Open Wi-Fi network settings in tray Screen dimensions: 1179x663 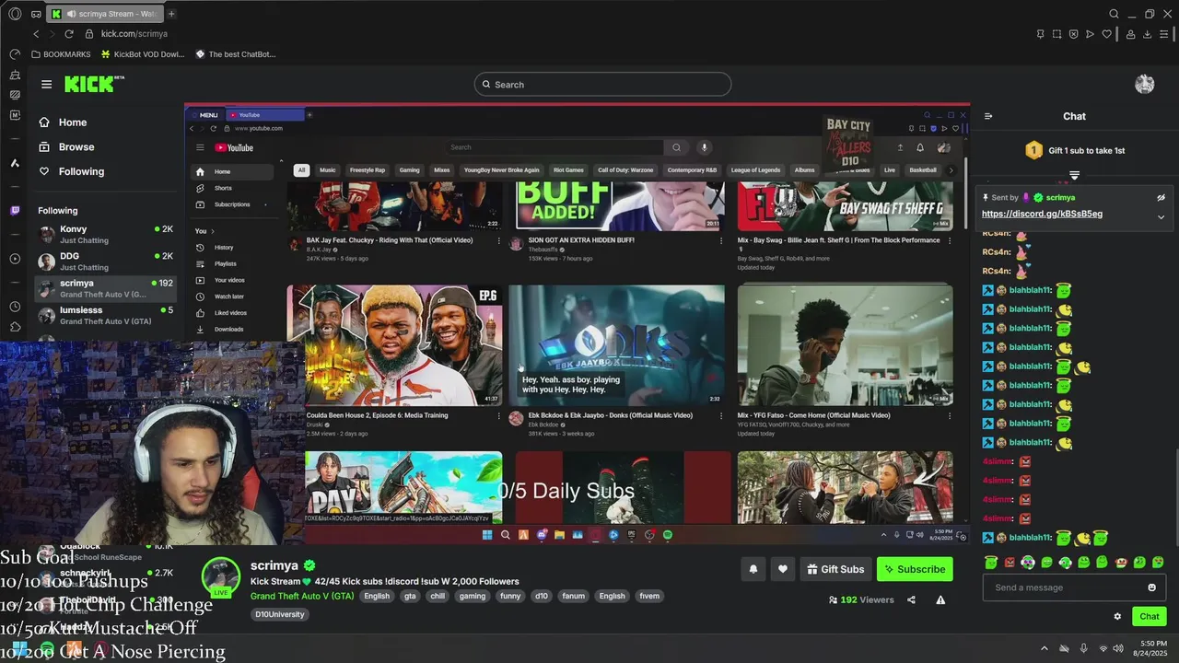1103,648
